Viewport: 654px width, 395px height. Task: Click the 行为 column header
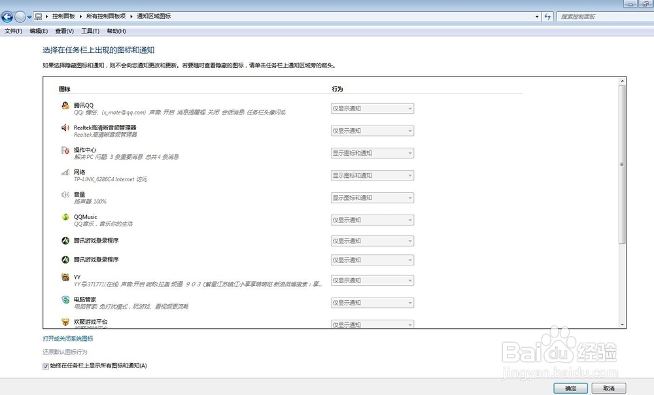[337, 89]
